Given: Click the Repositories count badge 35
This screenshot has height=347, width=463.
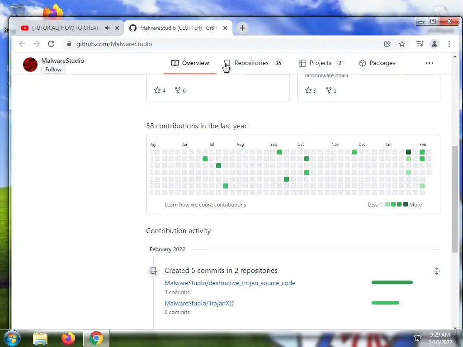Looking at the screenshot, I should (x=278, y=63).
